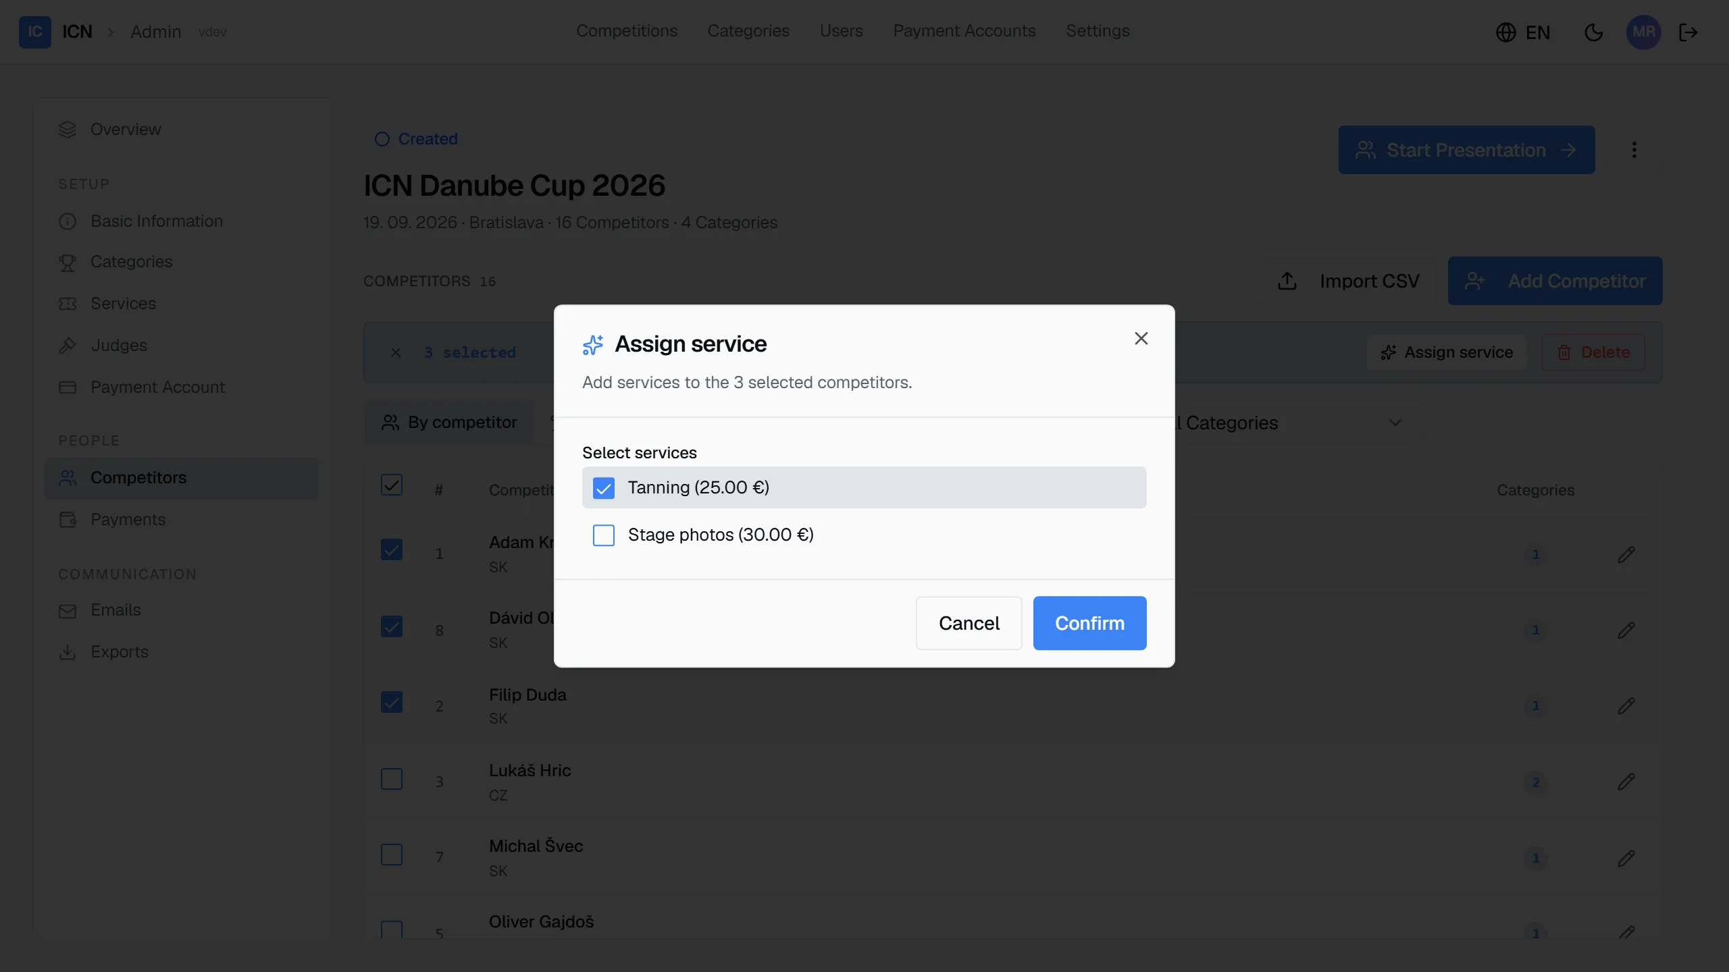Click the # column header

[x=438, y=490]
